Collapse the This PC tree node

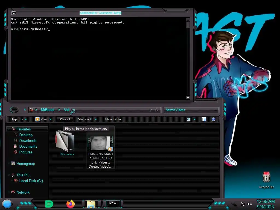pos(9,175)
